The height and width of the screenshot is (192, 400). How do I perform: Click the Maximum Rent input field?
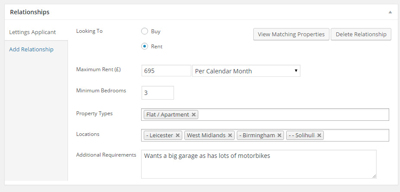click(166, 71)
